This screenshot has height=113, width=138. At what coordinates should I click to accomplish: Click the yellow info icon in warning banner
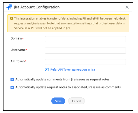pyautogui.click(x=12, y=18)
